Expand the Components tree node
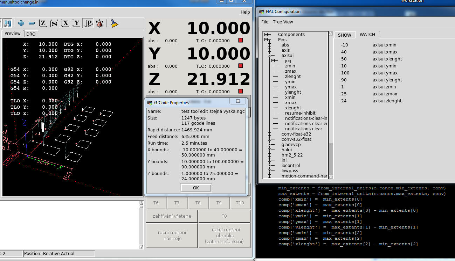The width and height of the screenshot is (455, 261). (266, 35)
